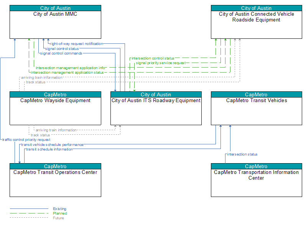Image resolution: width=306 pixels, height=225 pixels.
Task: Click the City of Austin header above the MMC box
Action: tap(56, 8)
